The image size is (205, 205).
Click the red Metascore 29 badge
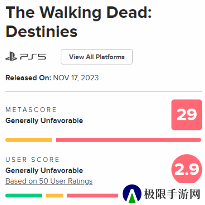(187, 115)
